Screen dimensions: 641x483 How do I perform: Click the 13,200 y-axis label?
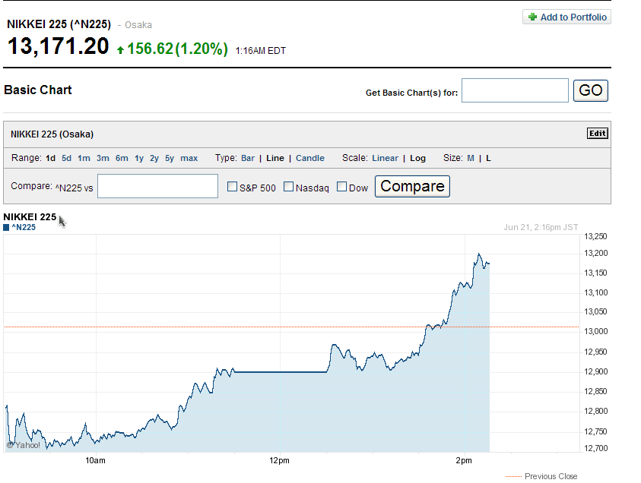pos(595,253)
